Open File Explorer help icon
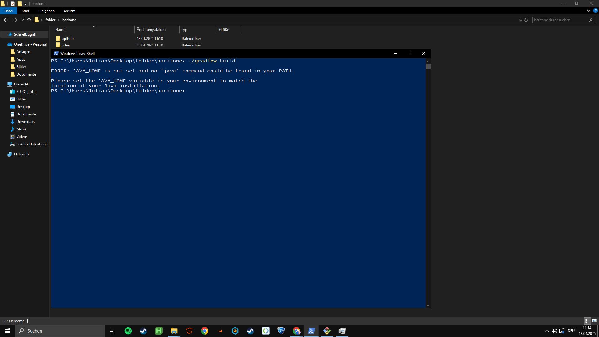The height and width of the screenshot is (337, 599). point(595,11)
